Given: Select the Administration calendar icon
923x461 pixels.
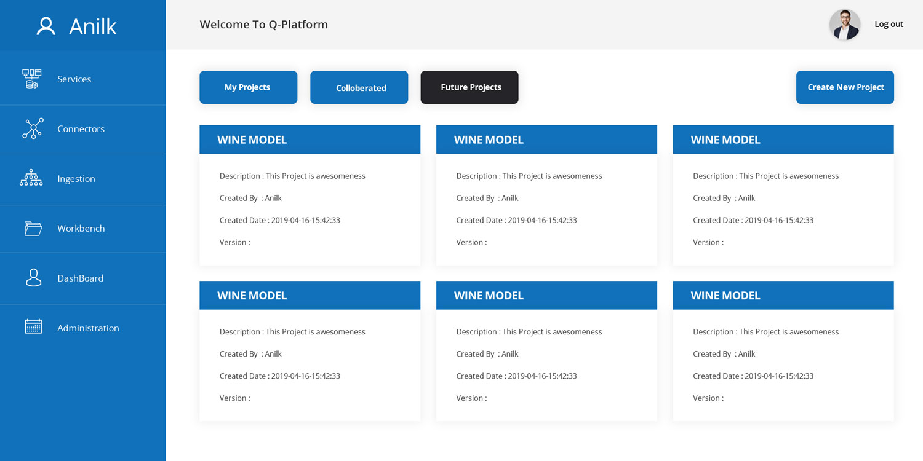Looking at the screenshot, I should (x=33, y=326).
